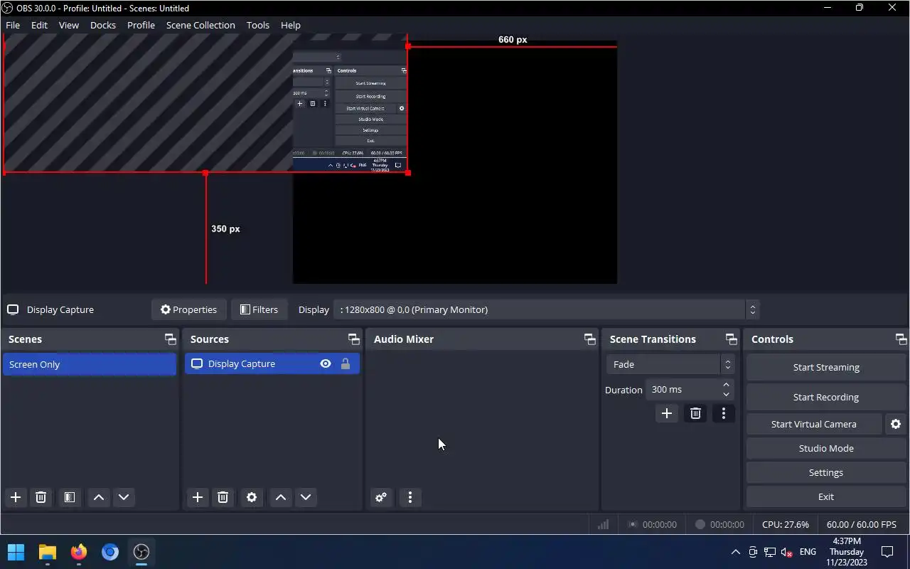
Task: Open the Tools menu
Action: tap(258, 25)
